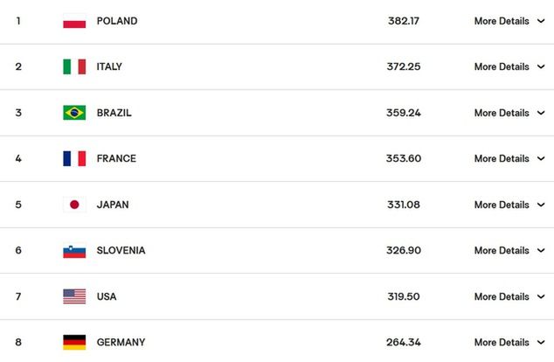The width and height of the screenshot is (554, 362).
Task: Click the Slovenia flag icon
Action: 74,251
